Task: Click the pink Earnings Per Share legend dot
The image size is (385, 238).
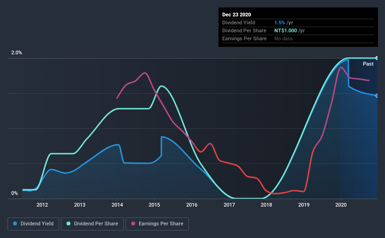Action: point(133,223)
